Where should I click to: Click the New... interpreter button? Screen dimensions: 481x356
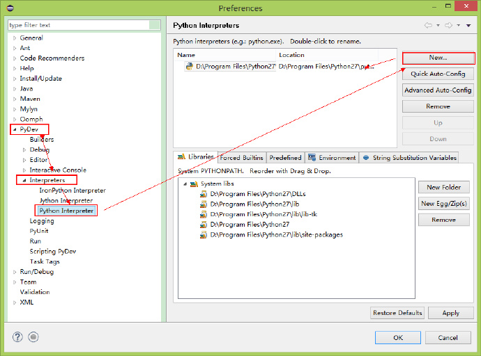coord(438,58)
